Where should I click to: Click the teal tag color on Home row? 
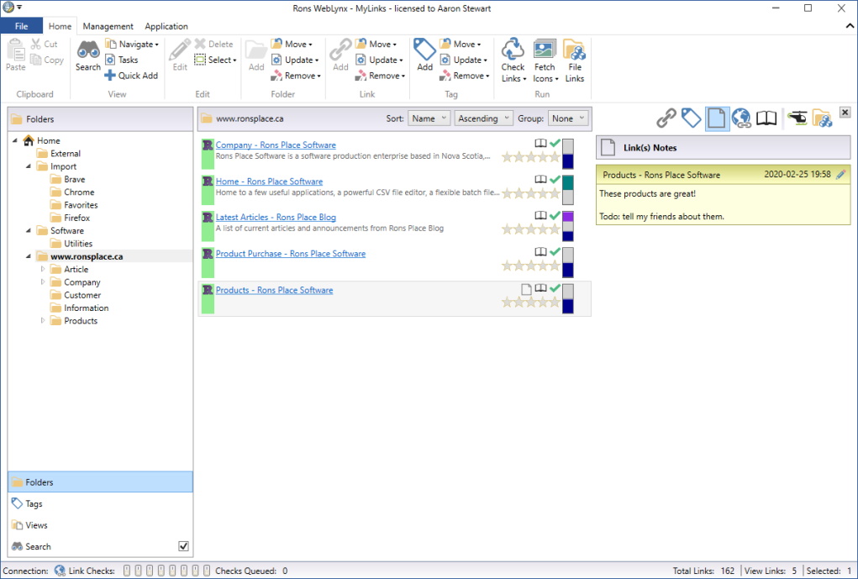click(x=568, y=183)
